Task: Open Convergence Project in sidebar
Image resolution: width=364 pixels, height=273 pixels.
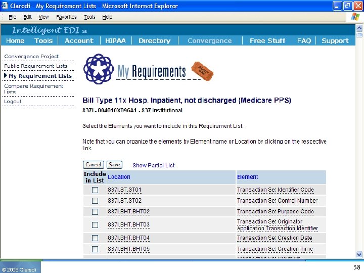Action: pos(31,57)
